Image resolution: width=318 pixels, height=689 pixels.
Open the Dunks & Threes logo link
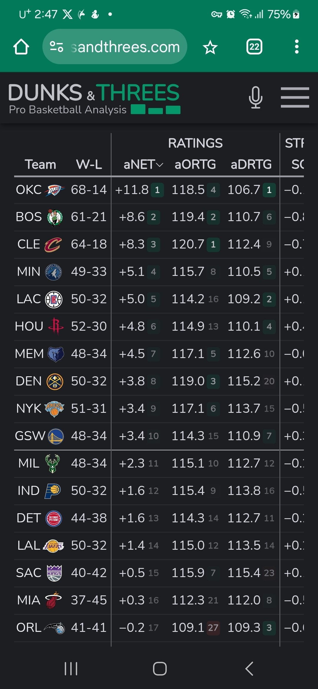click(94, 98)
